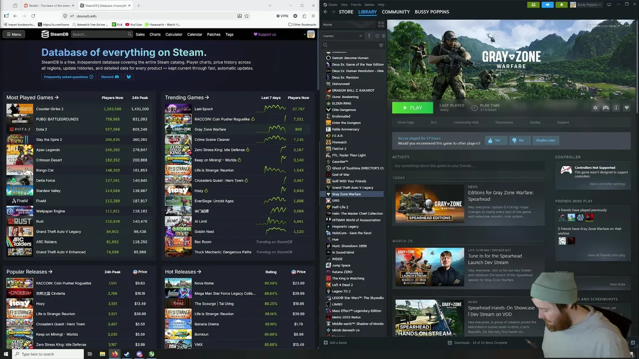
Task: Open Frequently asked questions link
Action: click(68, 77)
